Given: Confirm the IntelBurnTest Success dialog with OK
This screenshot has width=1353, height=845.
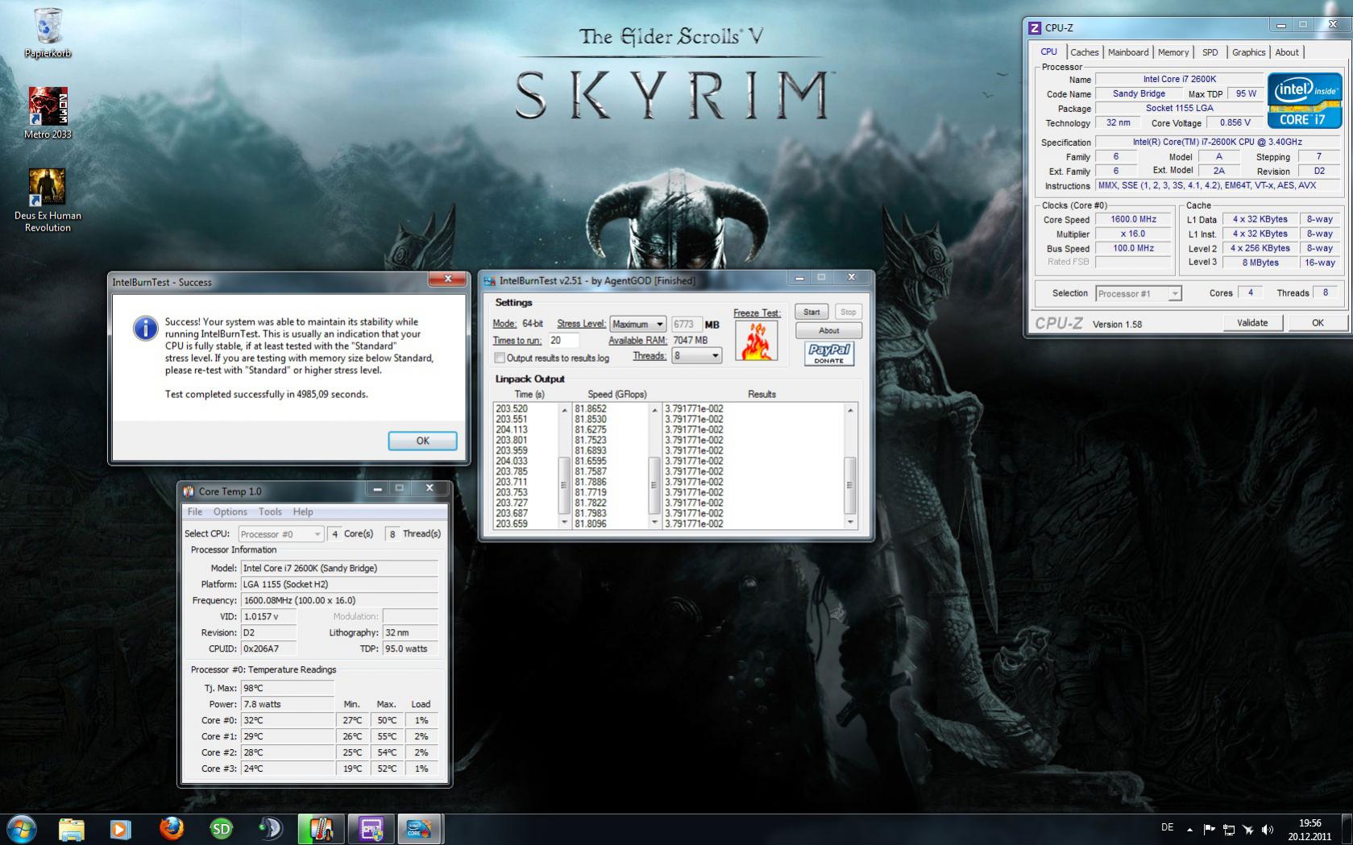Looking at the screenshot, I should click(422, 441).
